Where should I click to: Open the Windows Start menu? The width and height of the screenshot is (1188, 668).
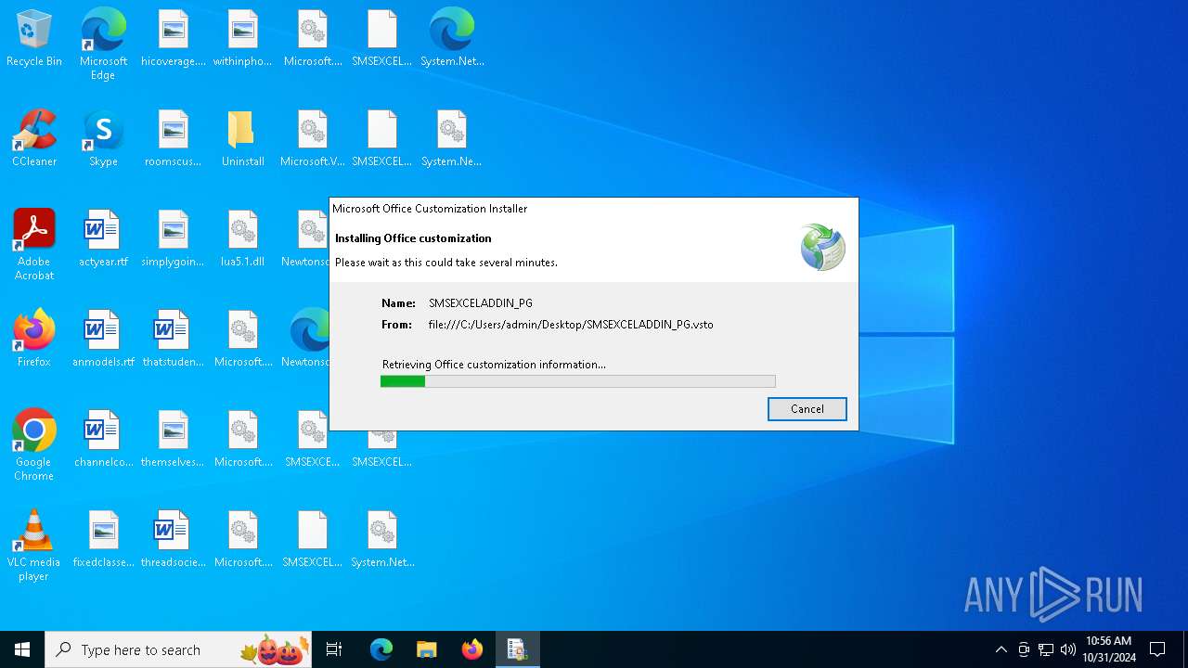tap(22, 649)
